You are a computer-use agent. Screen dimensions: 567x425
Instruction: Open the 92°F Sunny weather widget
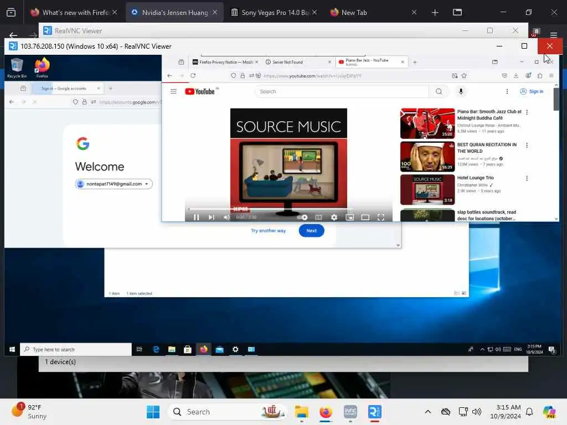click(x=29, y=412)
